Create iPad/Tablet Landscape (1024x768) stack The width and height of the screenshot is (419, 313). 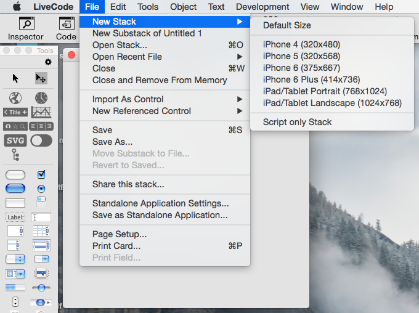(x=332, y=103)
